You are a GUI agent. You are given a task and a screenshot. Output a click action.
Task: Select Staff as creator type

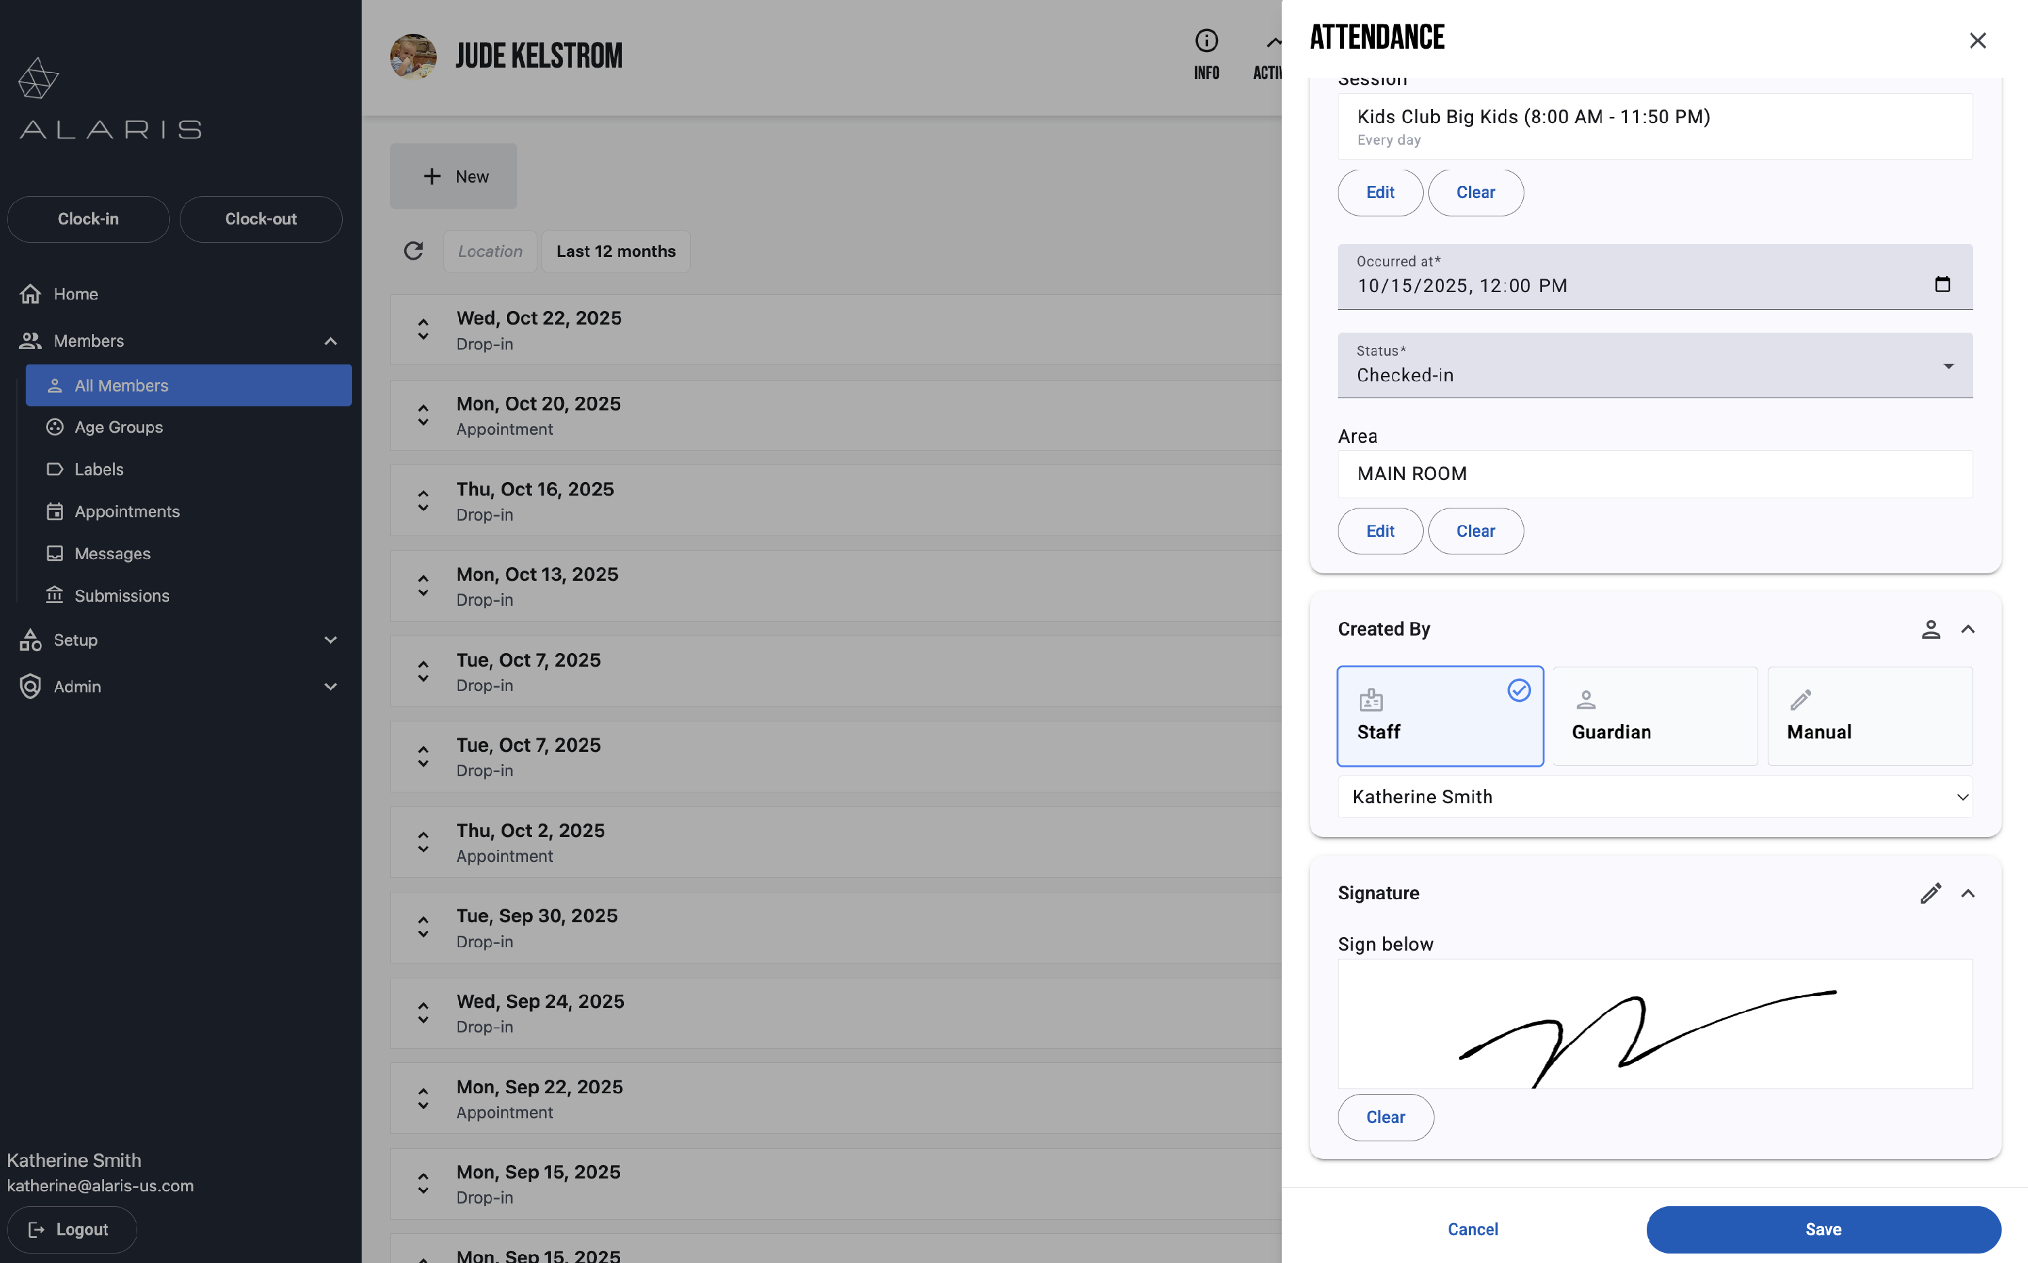1439,716
